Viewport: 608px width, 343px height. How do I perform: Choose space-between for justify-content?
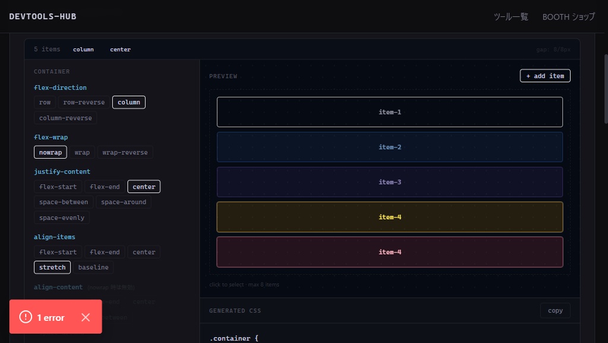(64, 202)
